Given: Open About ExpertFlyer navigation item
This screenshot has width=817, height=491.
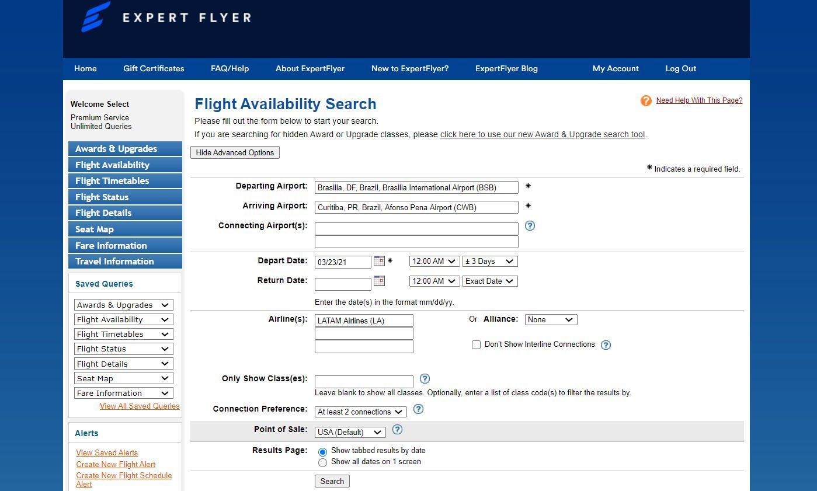Looking at the screenshot, I should click(x=310, y=68).
